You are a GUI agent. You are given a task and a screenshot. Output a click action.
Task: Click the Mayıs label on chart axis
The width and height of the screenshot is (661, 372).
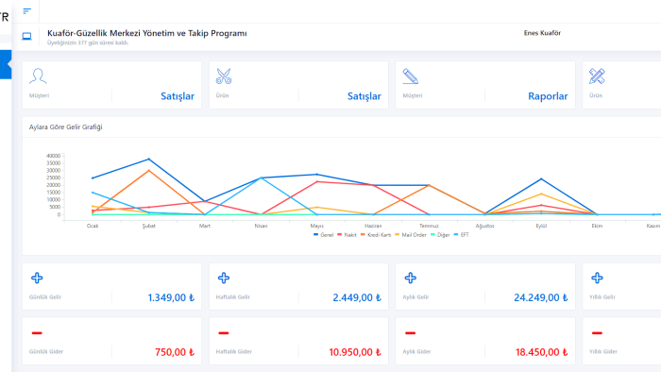pos(317,227)
